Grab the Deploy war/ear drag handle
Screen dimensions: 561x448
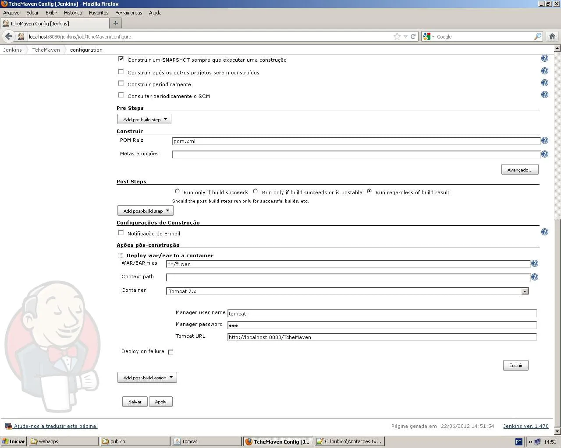point(121,255)
